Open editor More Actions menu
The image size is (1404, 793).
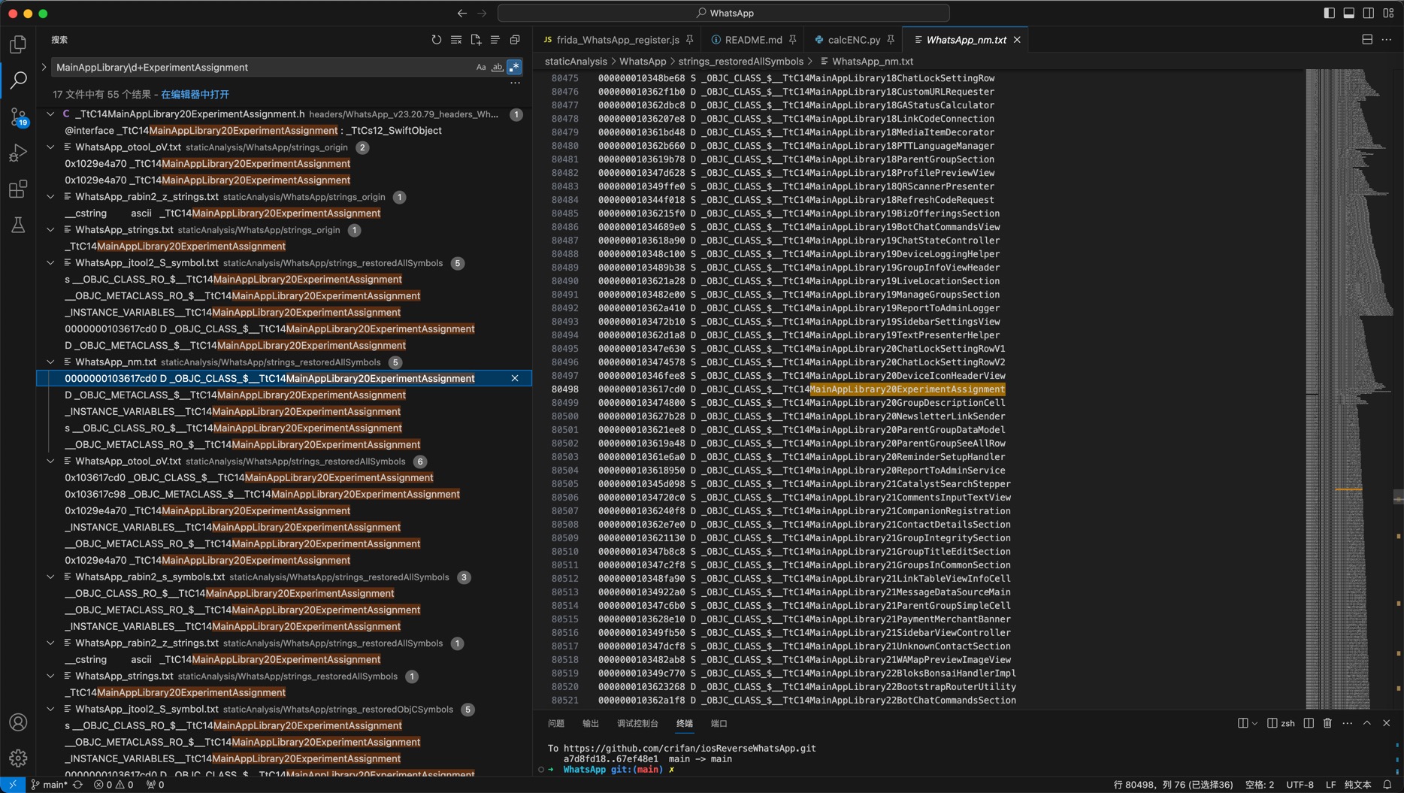pos(1387,40)
